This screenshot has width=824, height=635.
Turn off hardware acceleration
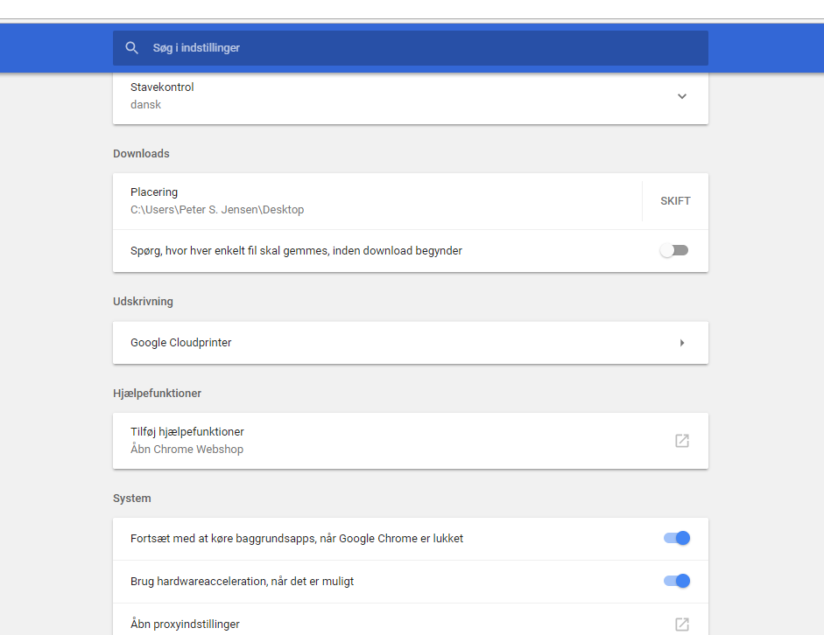[x=676, y=581]
